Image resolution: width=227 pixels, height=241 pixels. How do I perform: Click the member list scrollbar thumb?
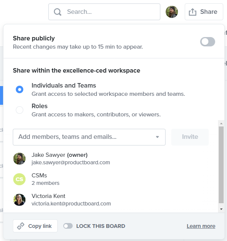pos(221,165)
